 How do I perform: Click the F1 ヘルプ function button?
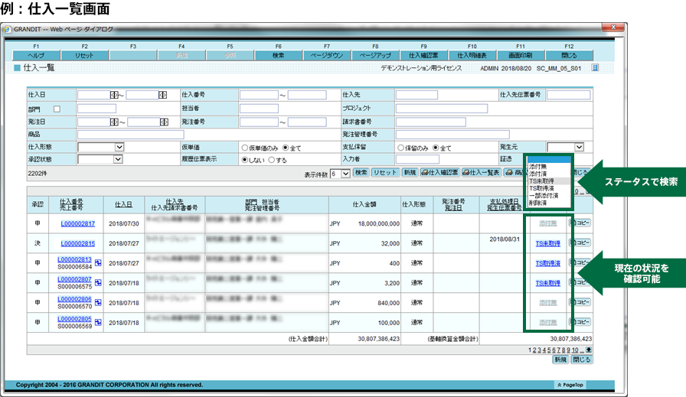point(36,56)
